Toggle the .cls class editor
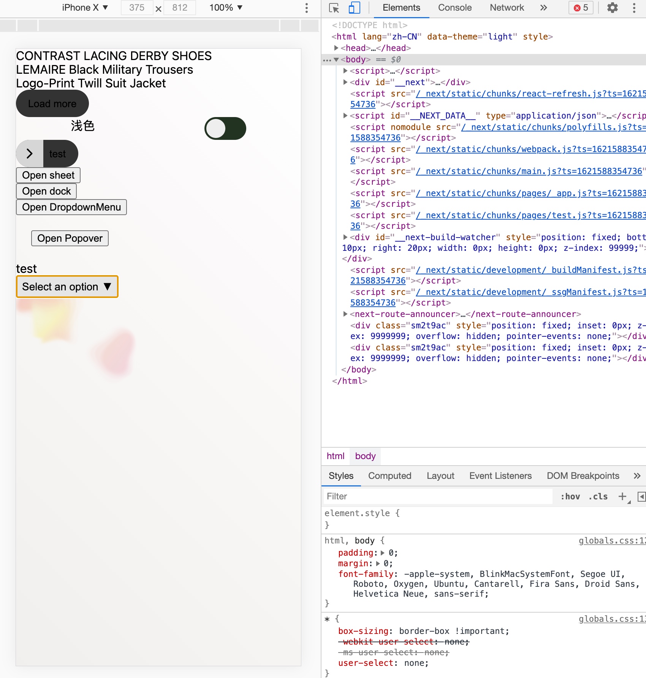 (597, 496)
